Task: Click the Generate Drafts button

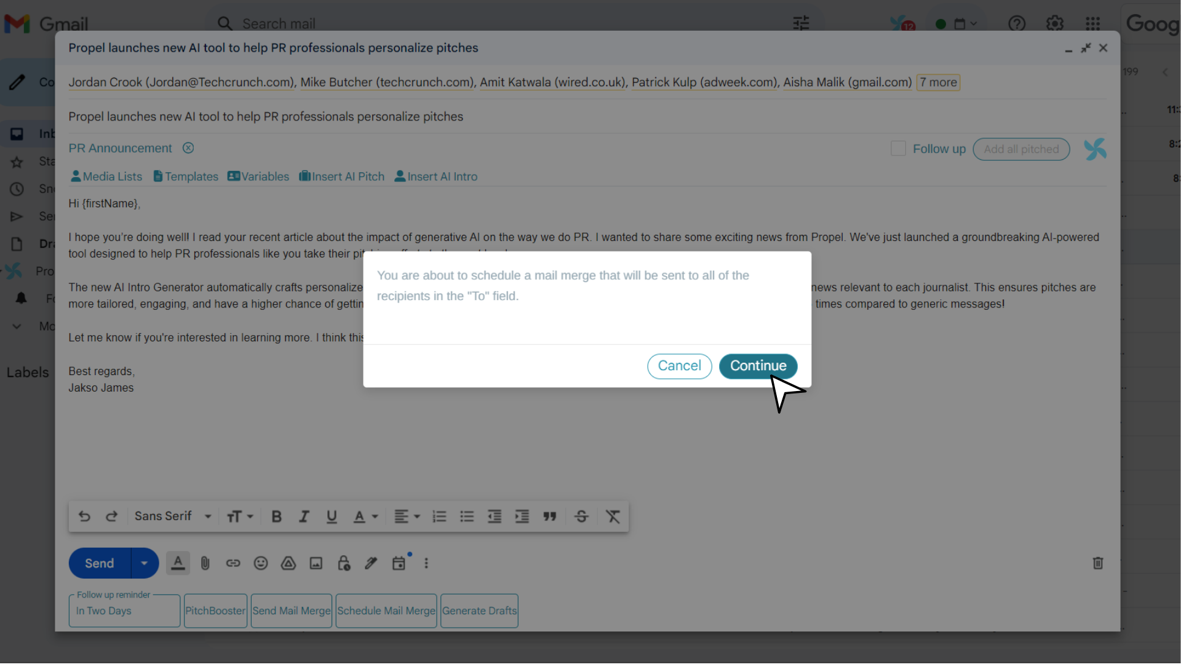Action: coord(479,611)
